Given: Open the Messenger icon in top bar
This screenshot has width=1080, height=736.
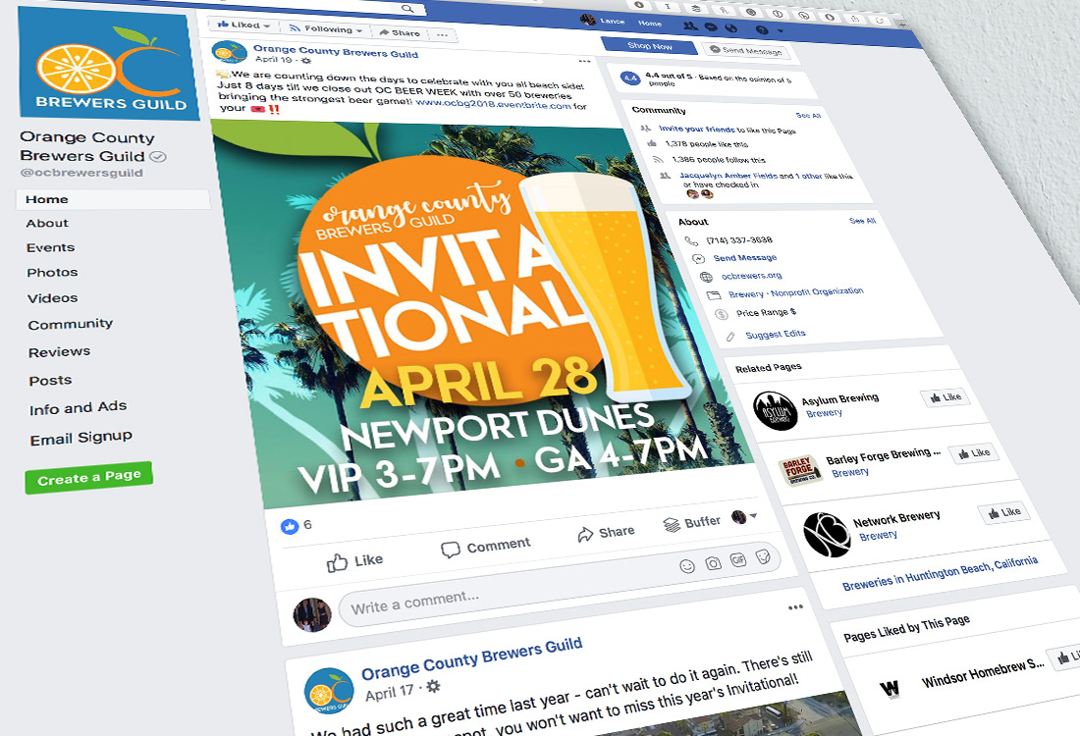Looking at the screenshot, I should (711, 26).
